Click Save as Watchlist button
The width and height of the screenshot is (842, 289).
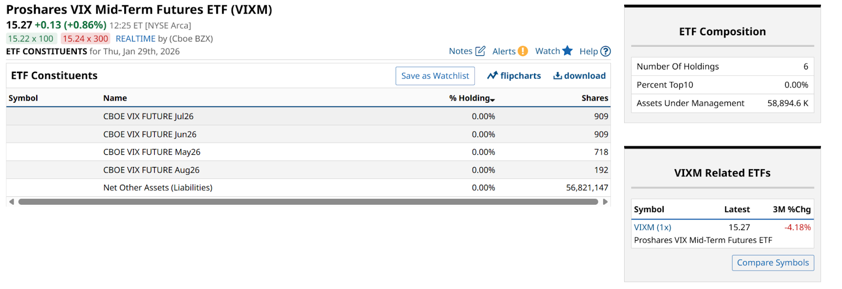(x=435, y=76)
